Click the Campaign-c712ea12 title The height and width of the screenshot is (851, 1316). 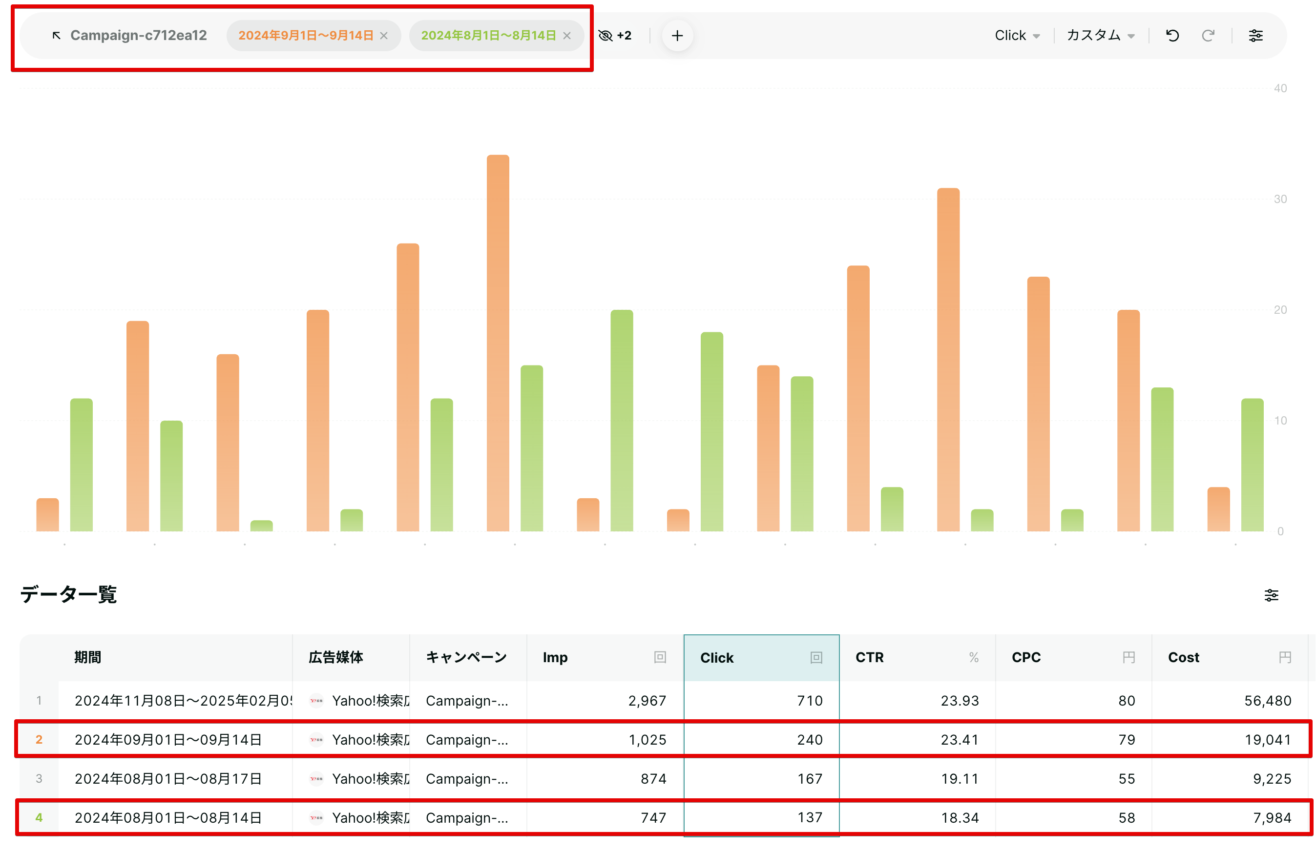[138, 35]
